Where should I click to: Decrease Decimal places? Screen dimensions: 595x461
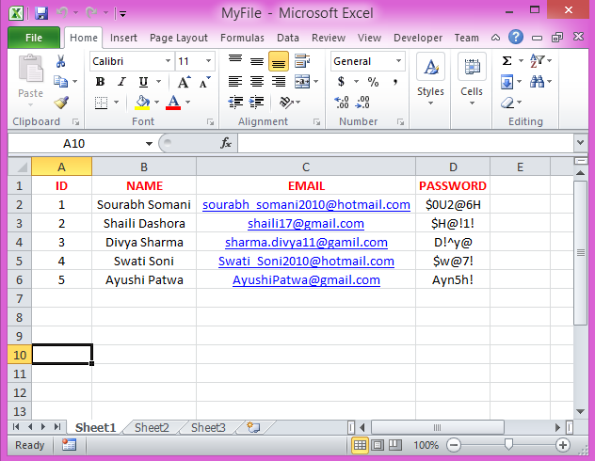(362, 103)
